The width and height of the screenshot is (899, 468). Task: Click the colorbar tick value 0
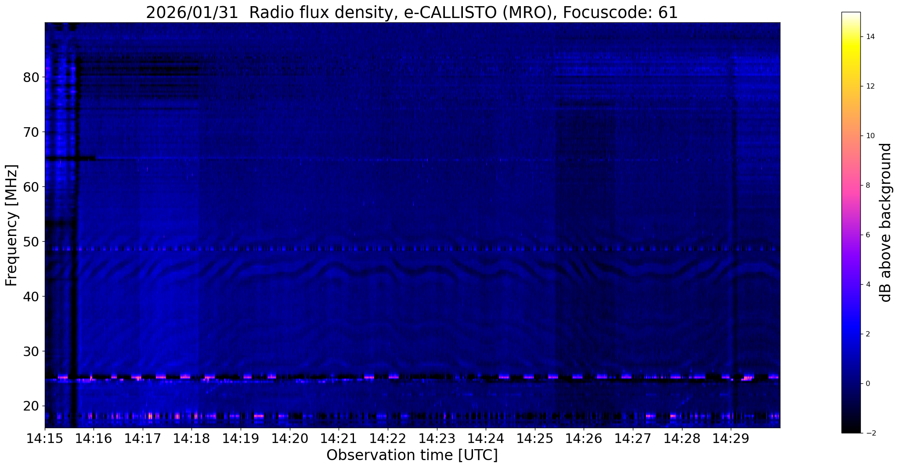point(868,384)
